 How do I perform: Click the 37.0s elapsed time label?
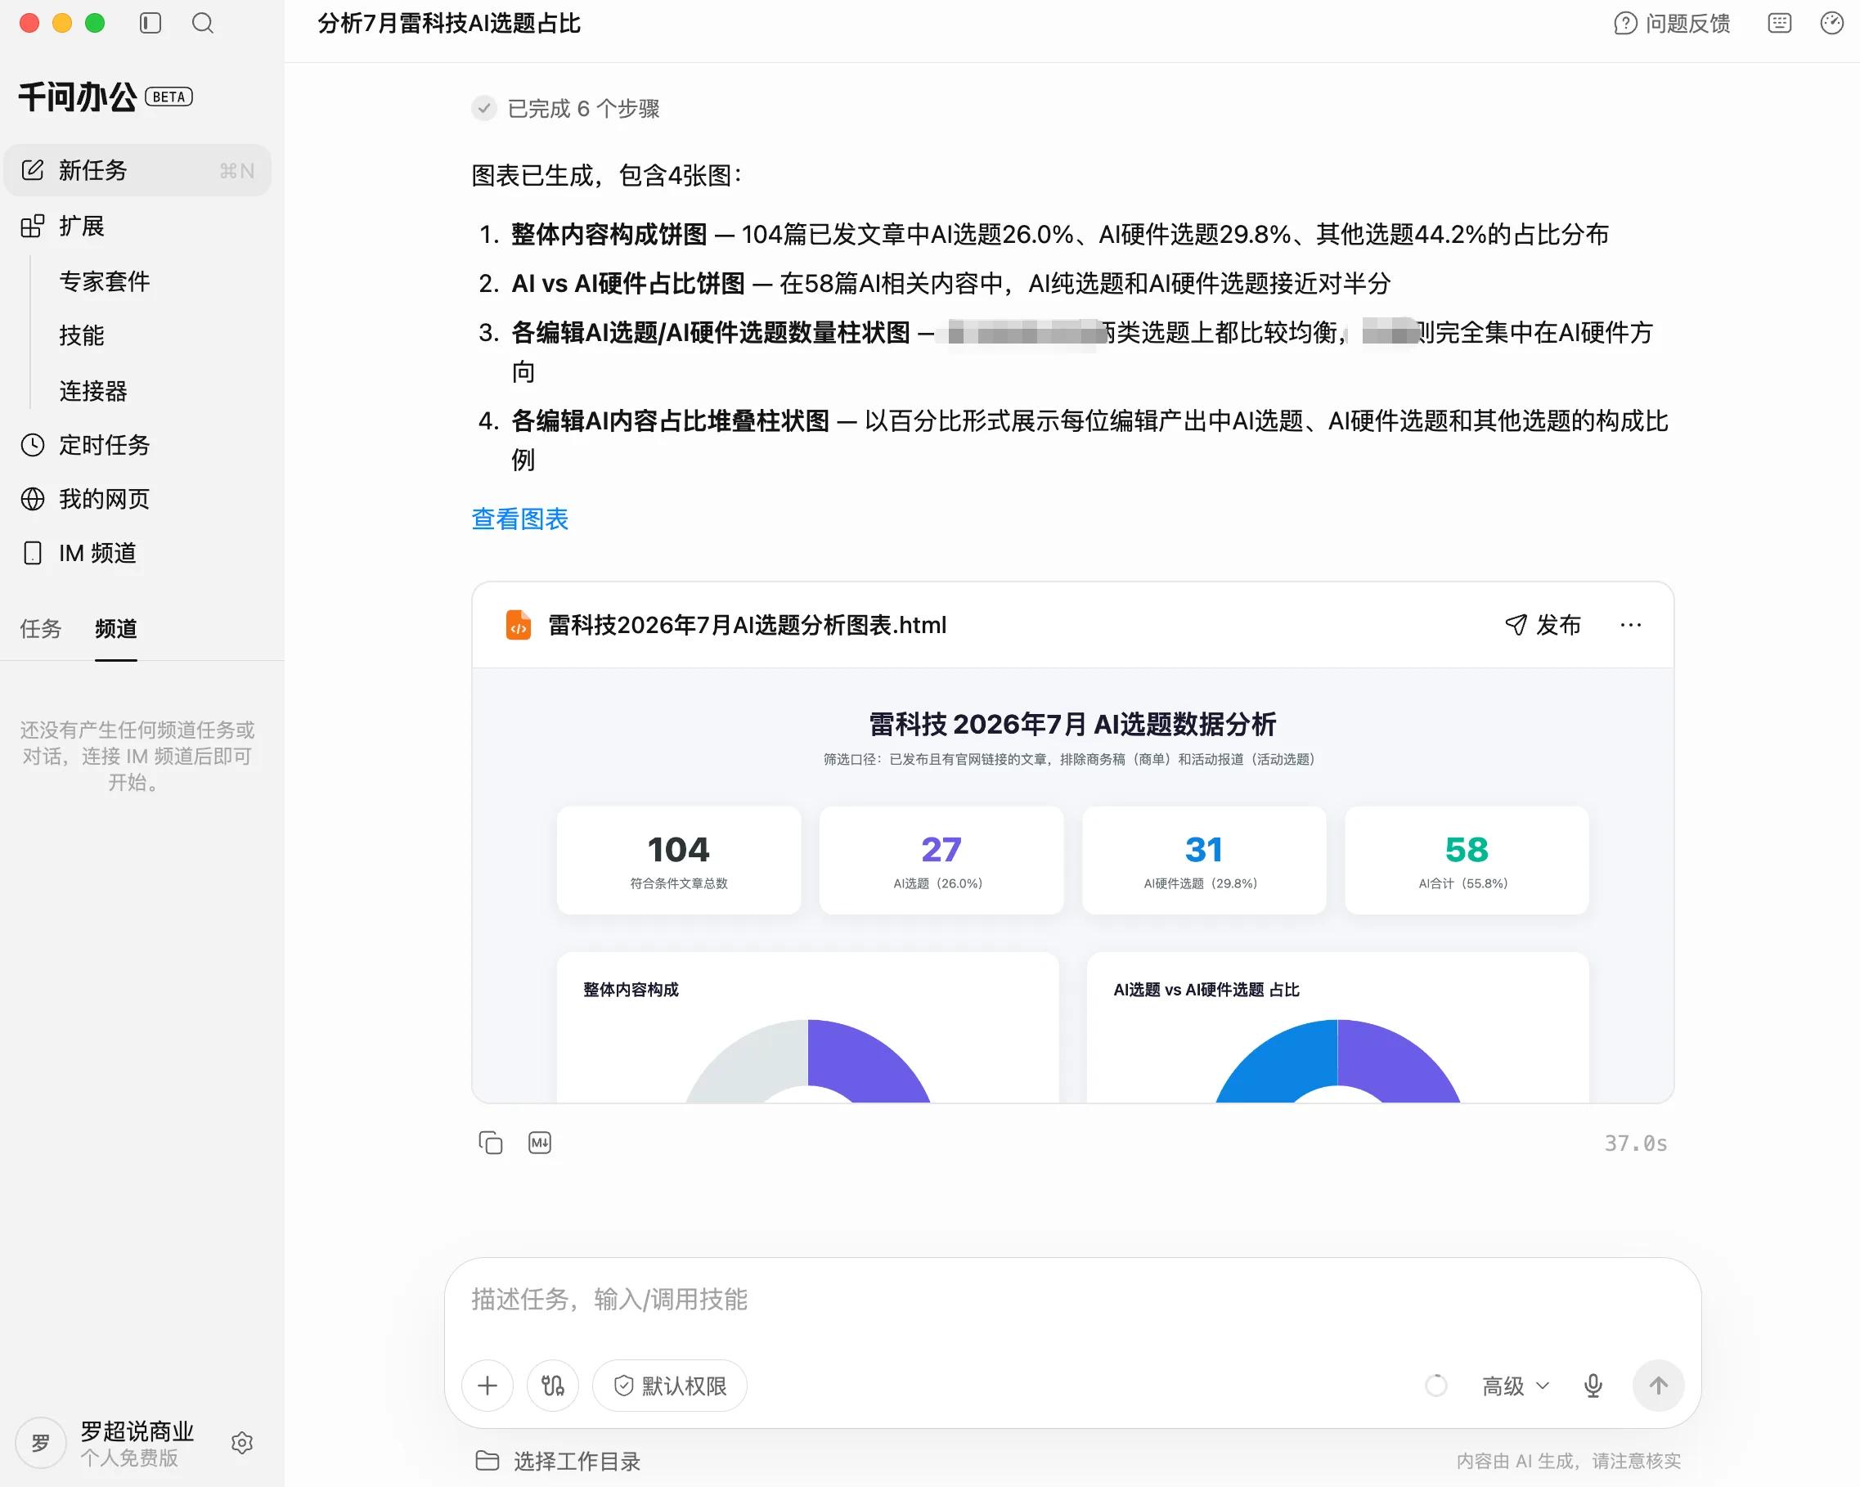coord(1636,1143)
